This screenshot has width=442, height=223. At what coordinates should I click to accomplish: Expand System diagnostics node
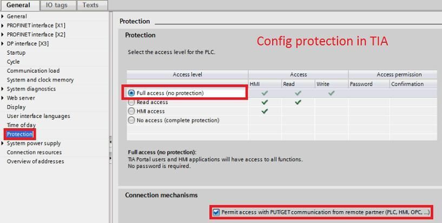3,89
